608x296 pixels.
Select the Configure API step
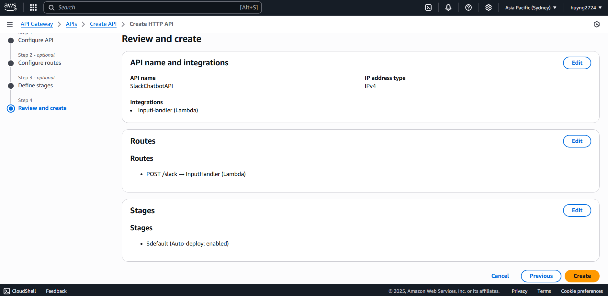coord(36,40)
